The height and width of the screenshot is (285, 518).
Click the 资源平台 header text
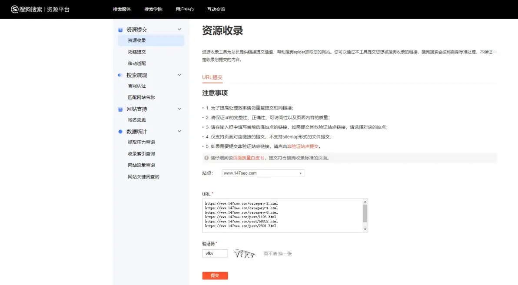pos(58,9)
